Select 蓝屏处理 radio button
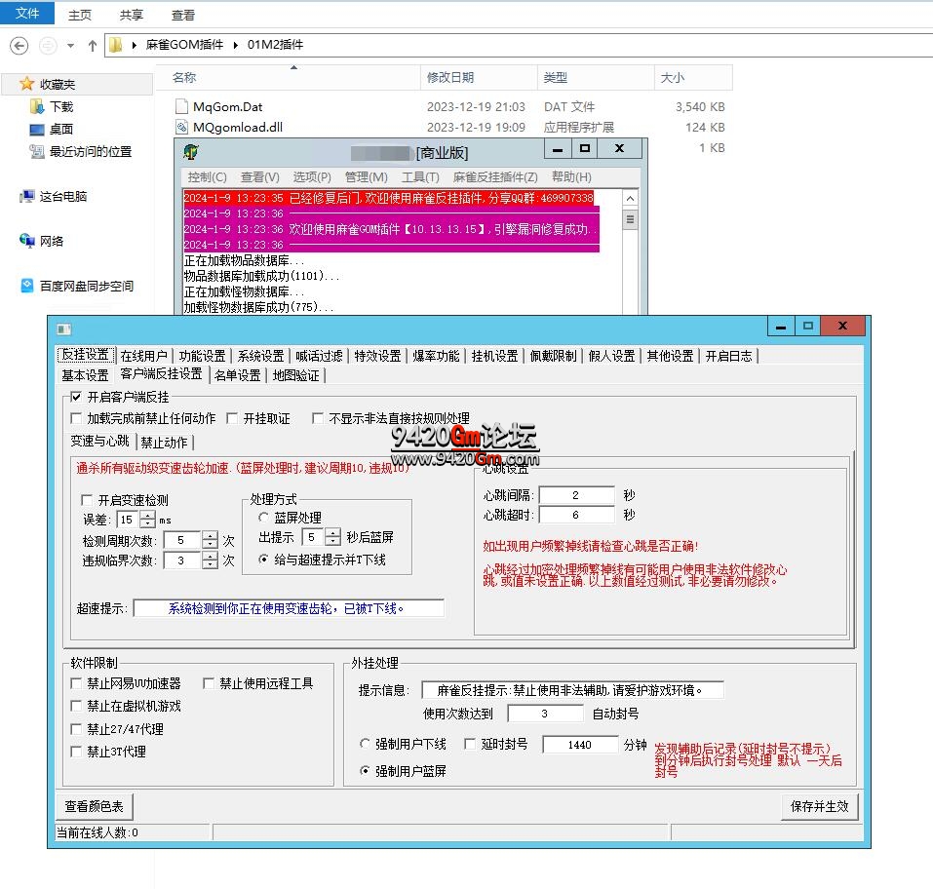 pos(263,517)
